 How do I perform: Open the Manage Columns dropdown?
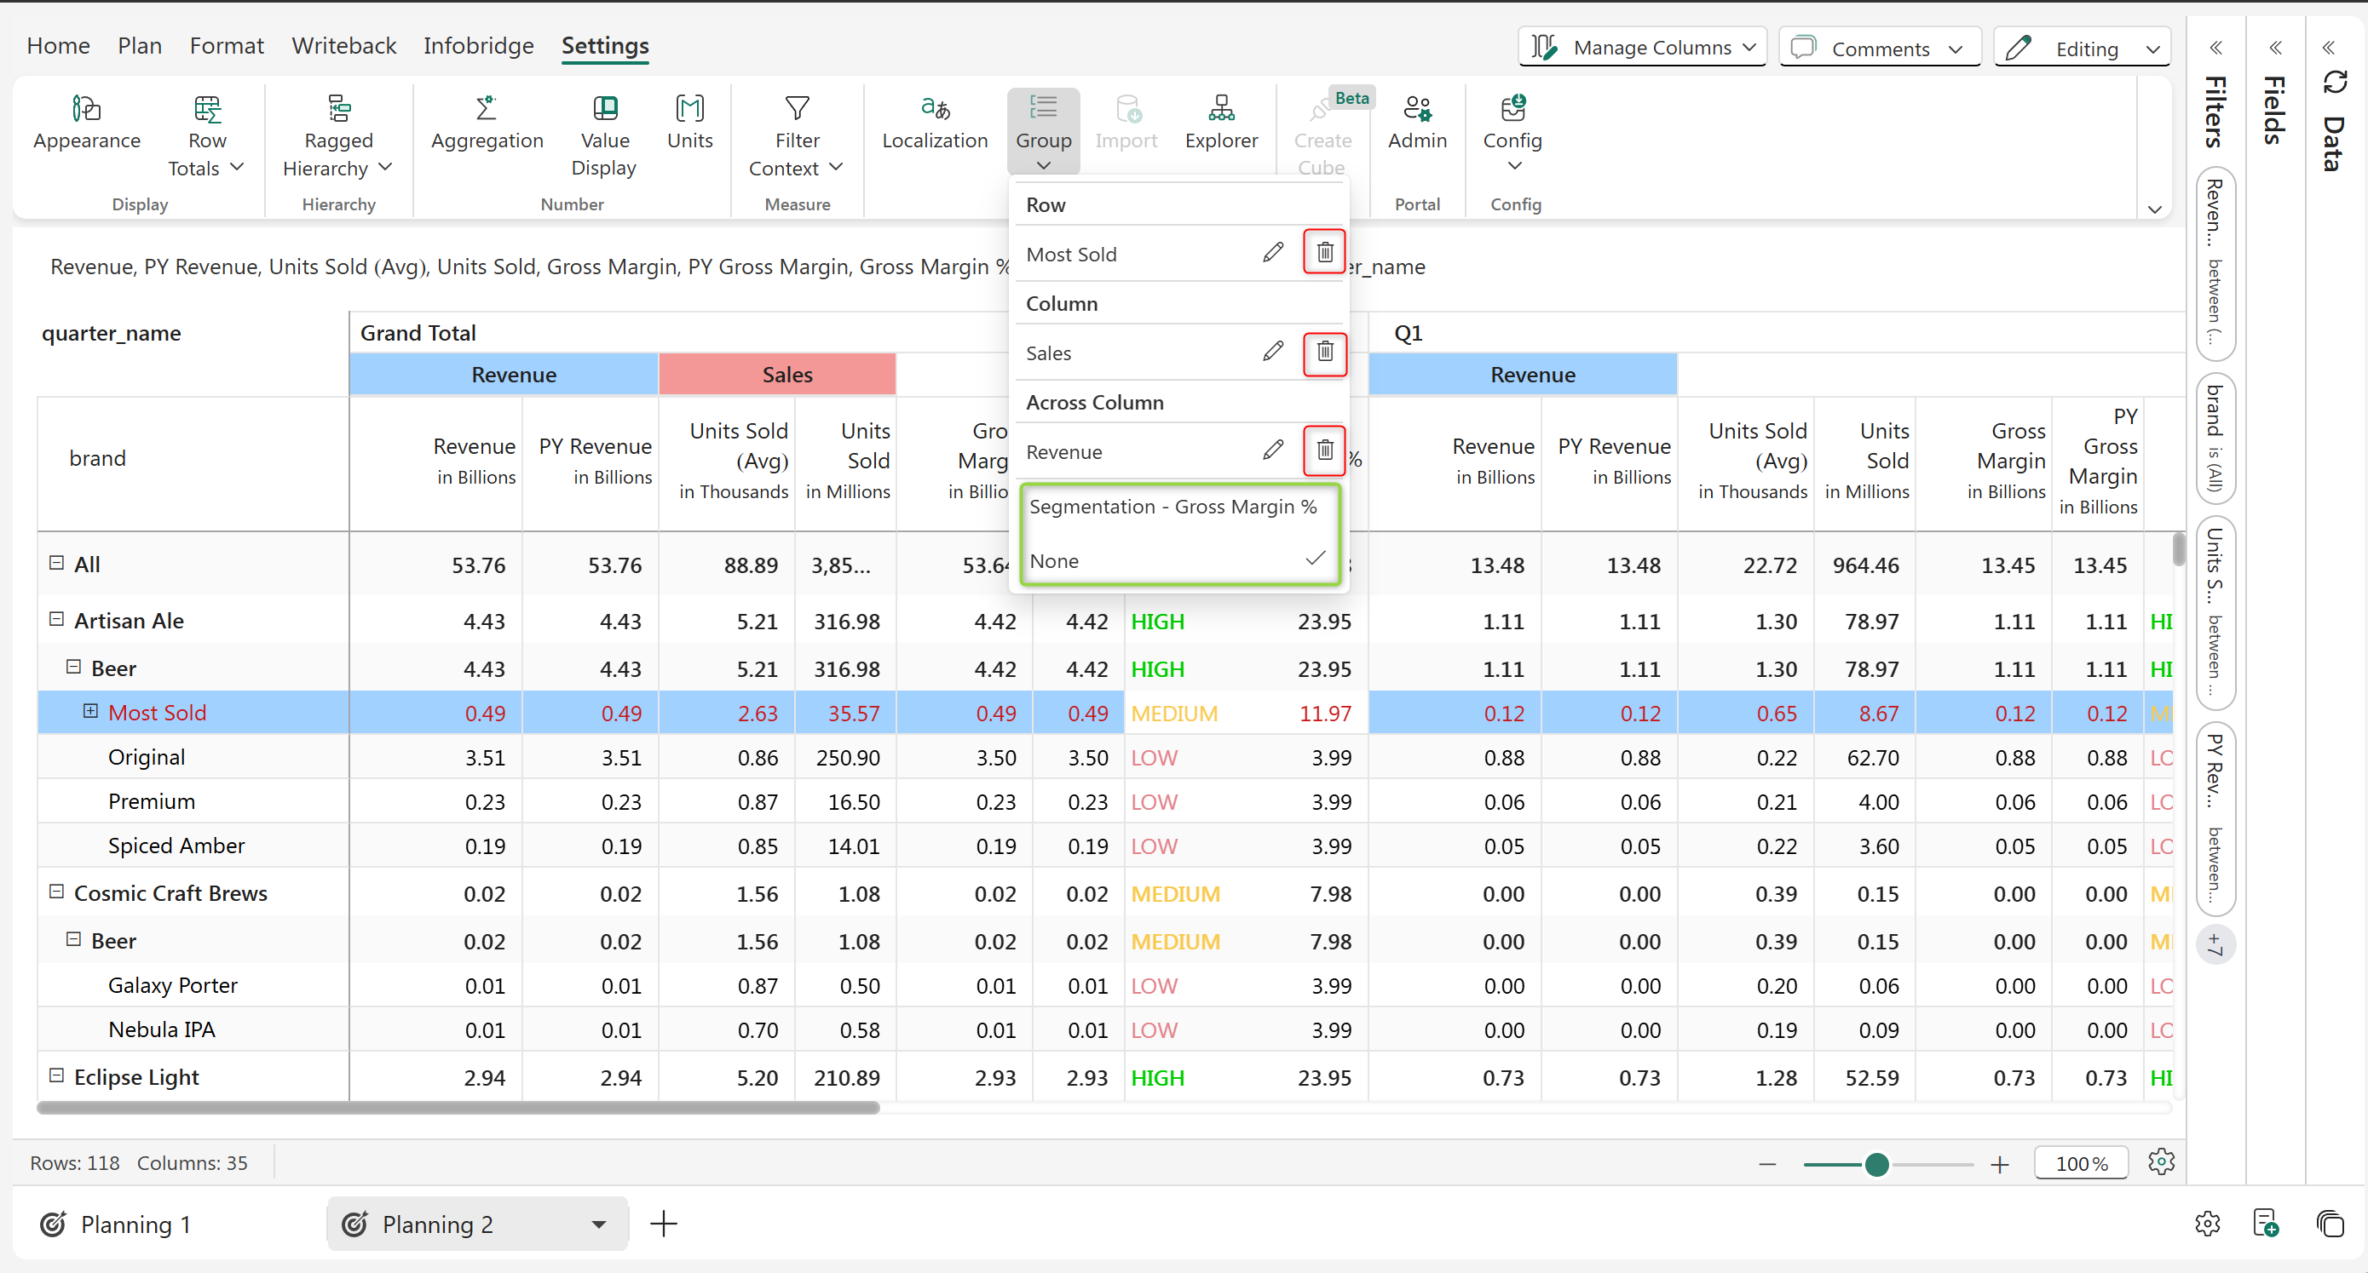[x=1642, y=48]
